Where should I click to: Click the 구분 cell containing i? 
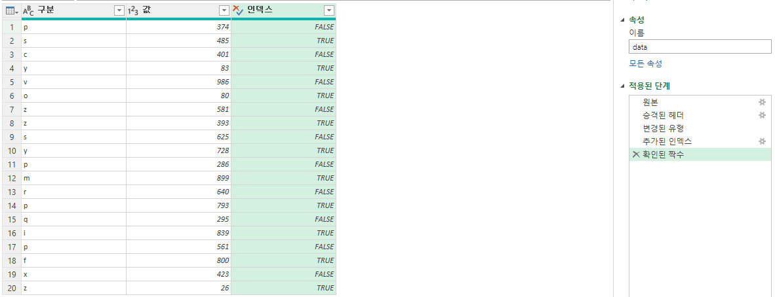[73, 233]
